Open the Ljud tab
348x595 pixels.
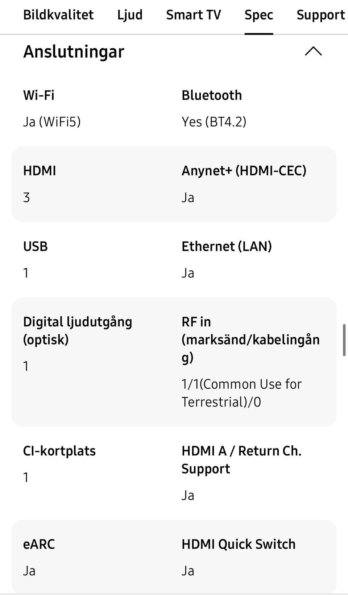[130, 15]
